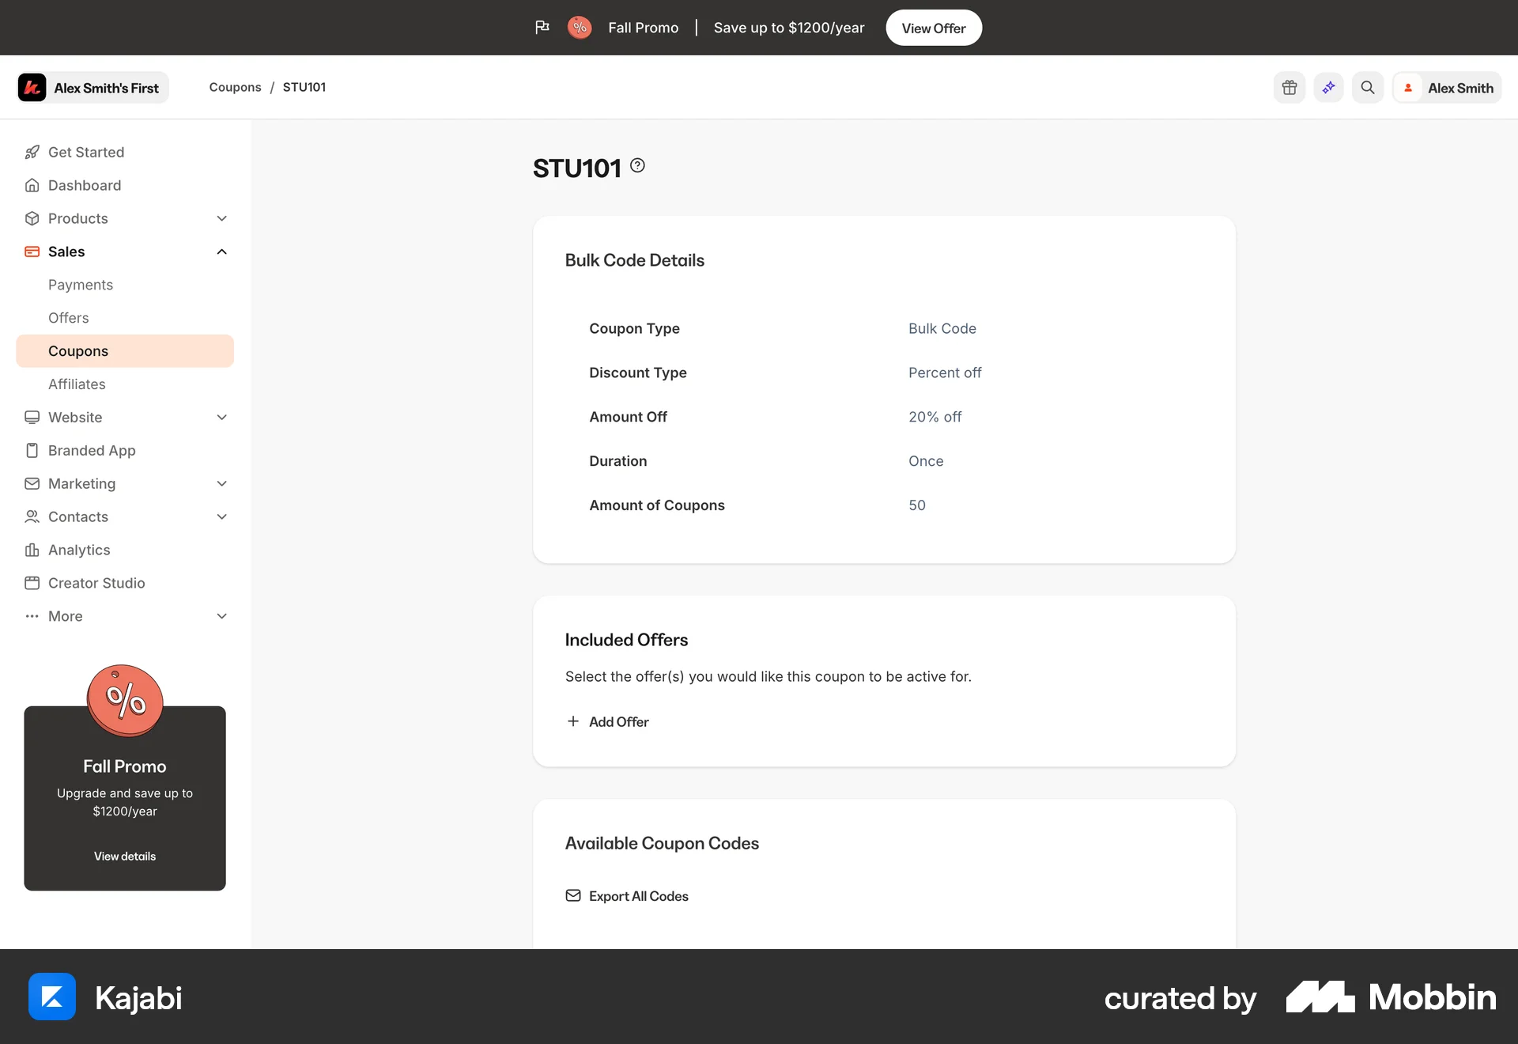Open Payments in the Sales submenu
The width and height of the screenshot is (1518, 1044).
pos(81,285)
